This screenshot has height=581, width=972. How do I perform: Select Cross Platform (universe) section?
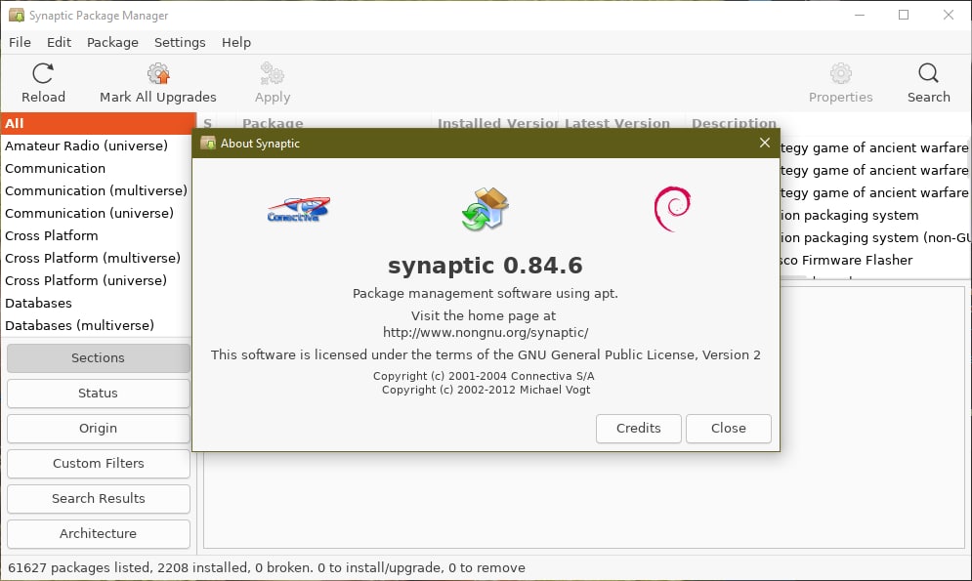tap(99, 280)
